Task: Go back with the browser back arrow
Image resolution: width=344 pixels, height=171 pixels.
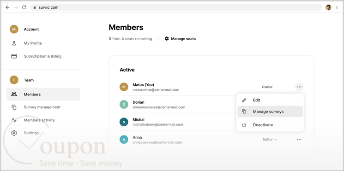Action: [x=7, y=7]
